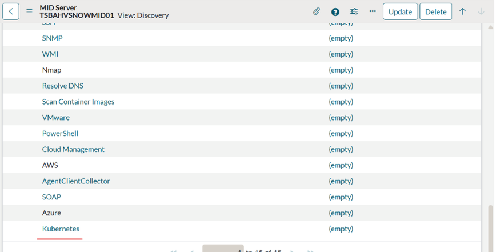
Task: Select the AWS row text
Action: pyautogui.click(x=50, y=165)
